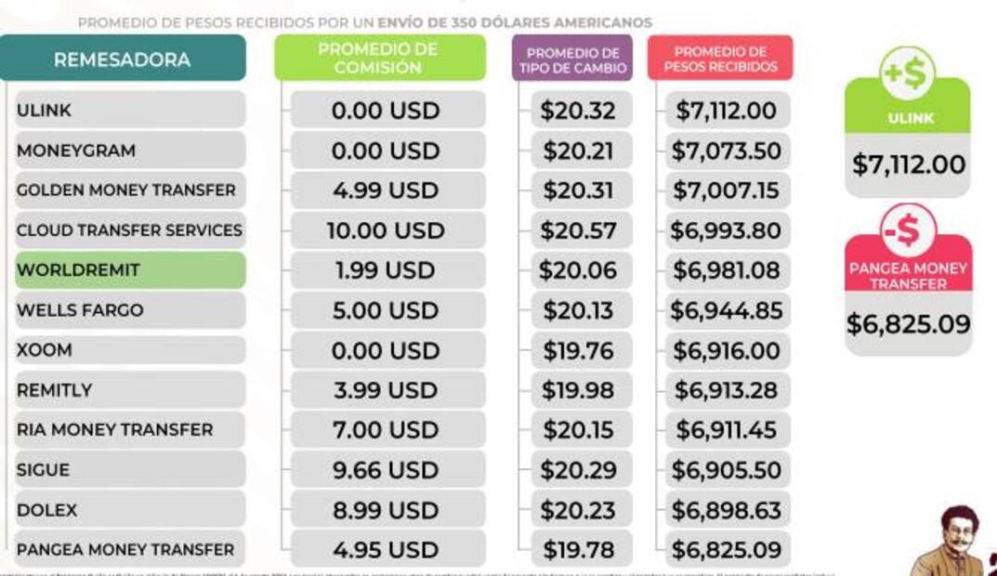Select the ULINK row in remesadora list
Viewport: 997px width, 576px height.
click(x=130, y=111)
